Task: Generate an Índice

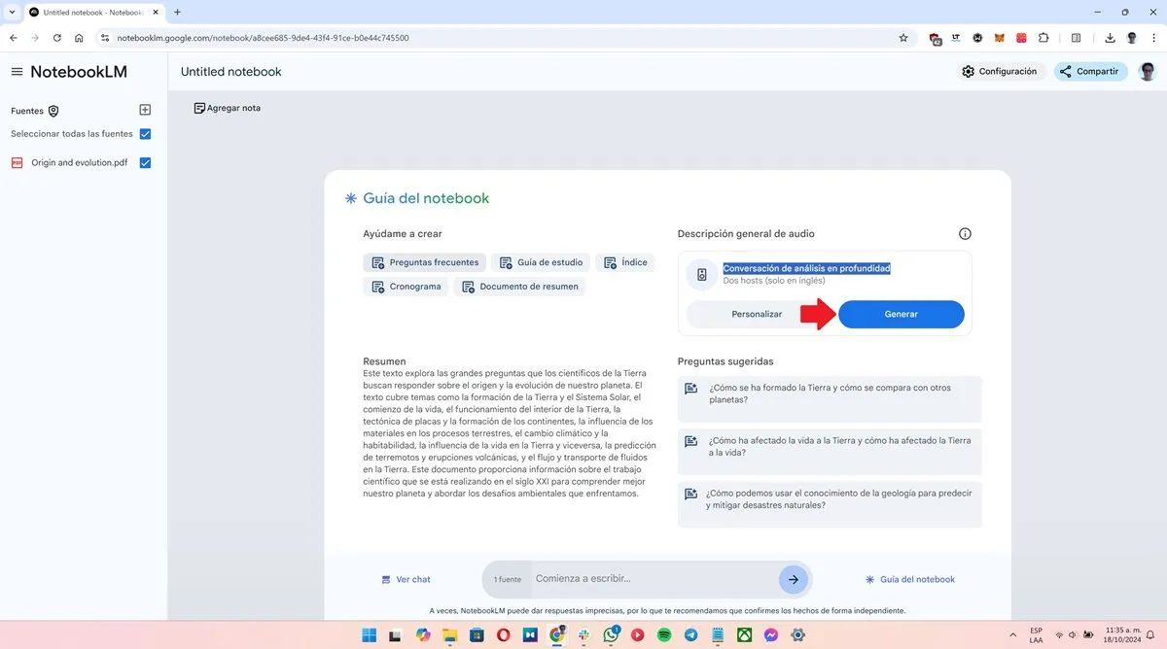Action: point(624,262)
